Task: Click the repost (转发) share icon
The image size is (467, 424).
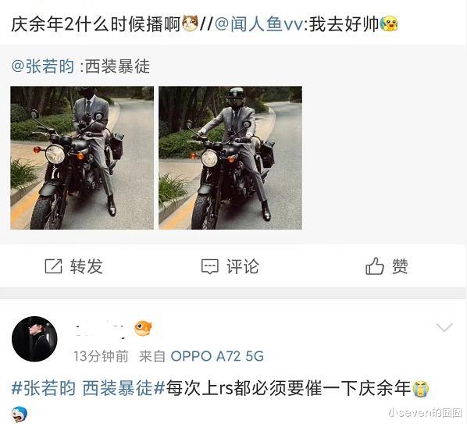Action: pyautogui.click(x=54, y=266)
